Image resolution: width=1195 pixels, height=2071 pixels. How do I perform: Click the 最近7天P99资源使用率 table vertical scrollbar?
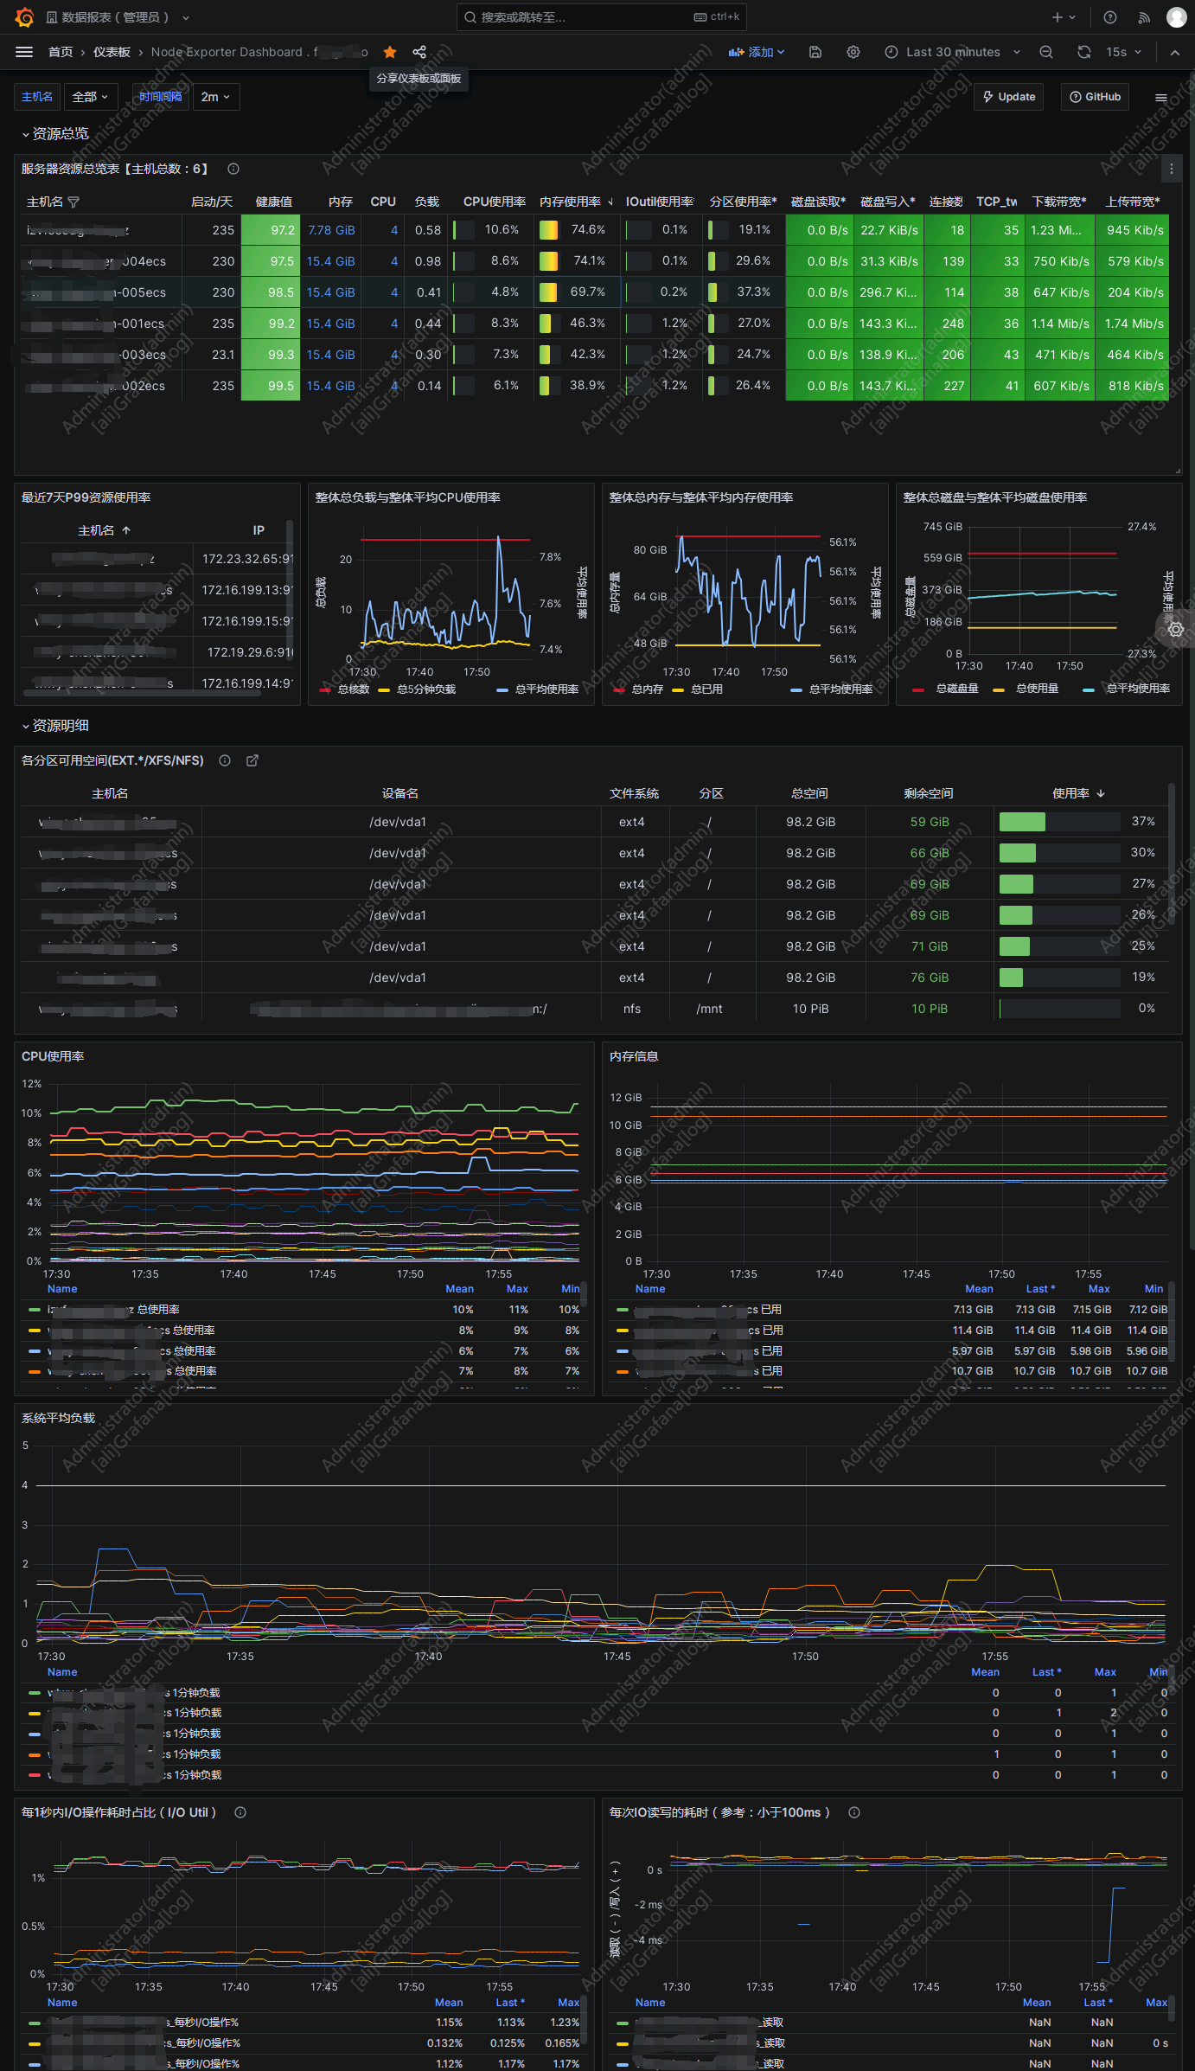[289, 592]
